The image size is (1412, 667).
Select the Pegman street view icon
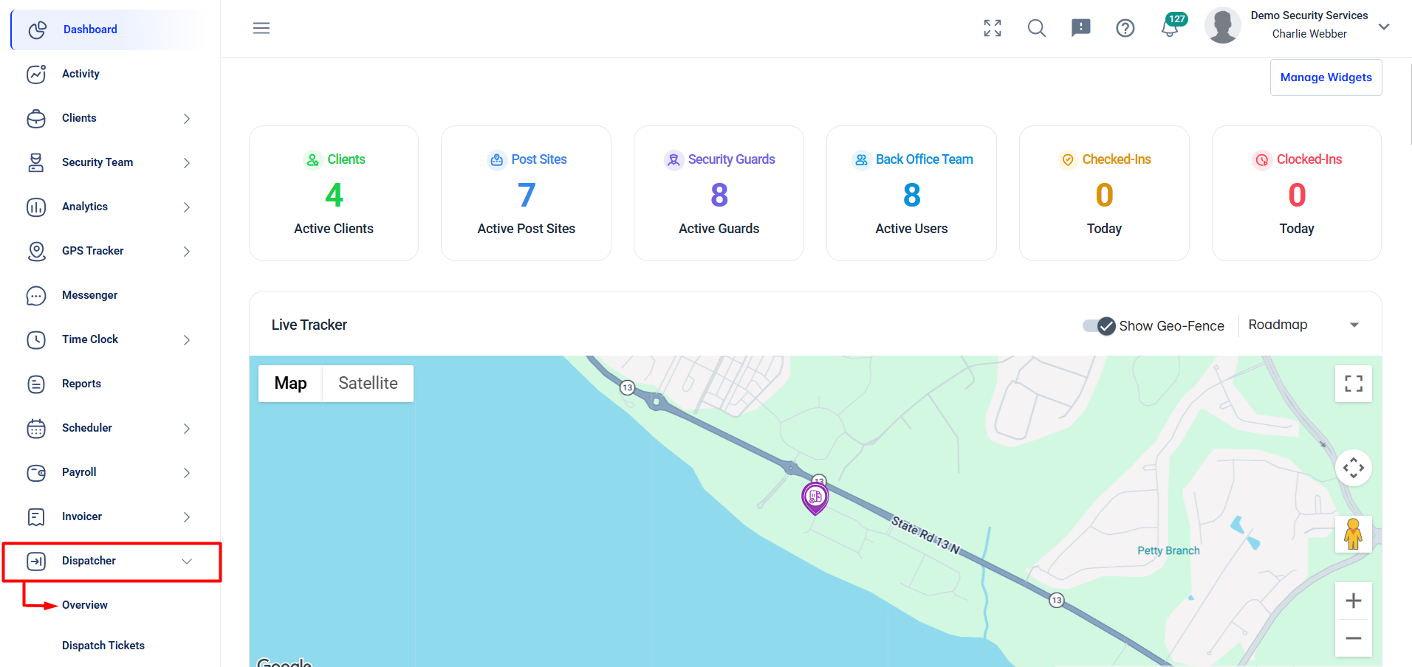coord(1354,534)
